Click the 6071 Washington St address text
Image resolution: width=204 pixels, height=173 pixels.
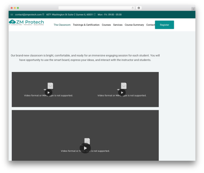[69, 15]
